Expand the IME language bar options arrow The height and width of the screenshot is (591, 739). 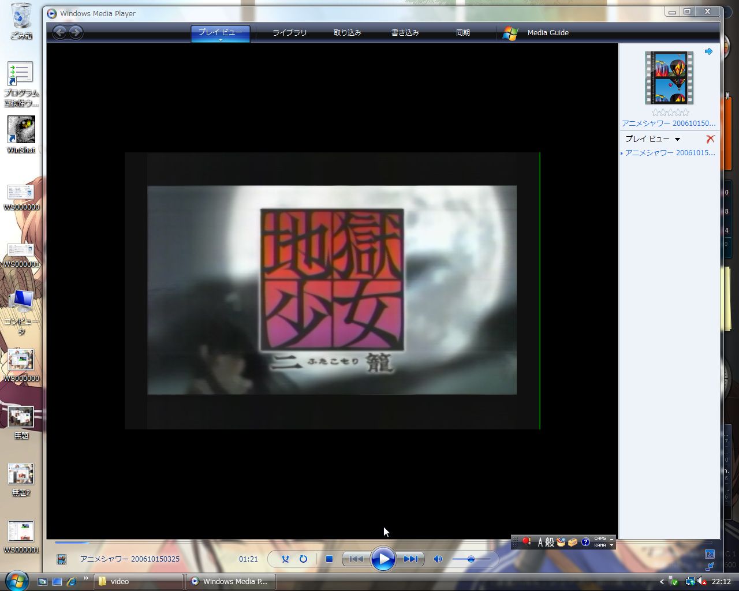click(612, 545)
